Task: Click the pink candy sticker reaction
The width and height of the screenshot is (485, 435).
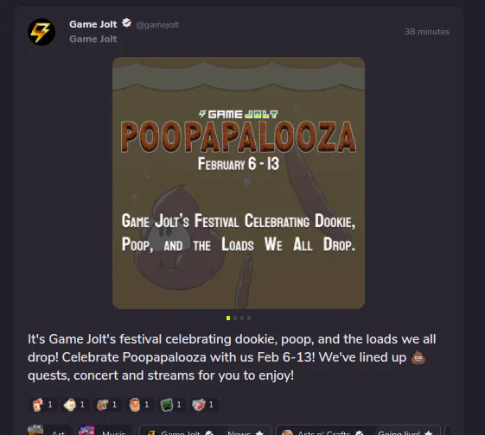Action: pos(204,405)
